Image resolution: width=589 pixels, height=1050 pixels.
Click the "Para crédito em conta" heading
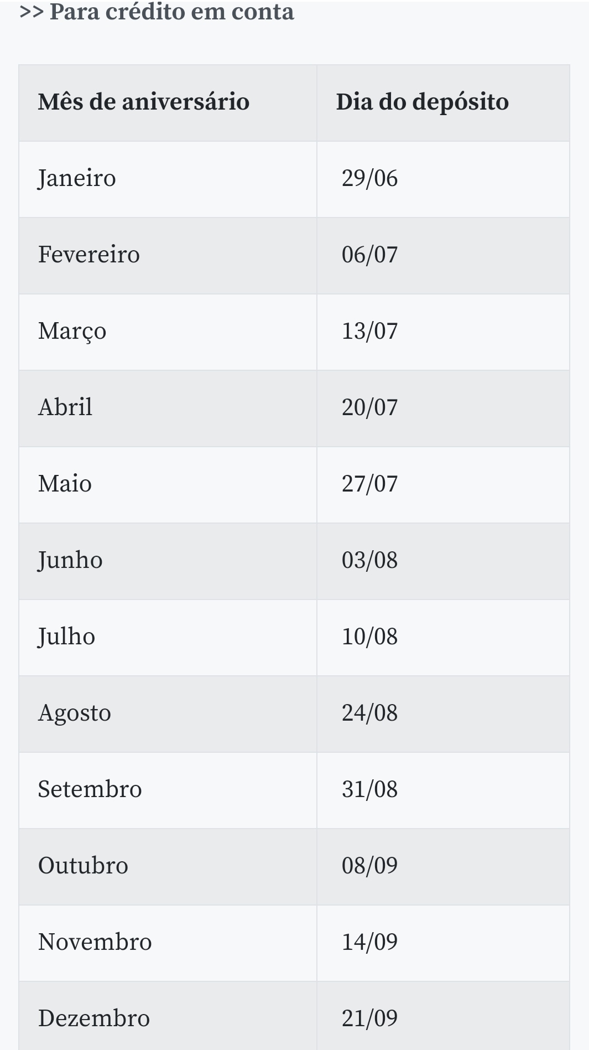[157, 12]
